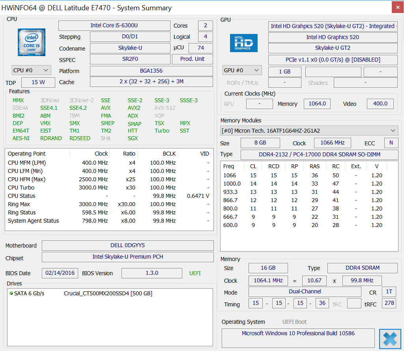The width and height of the screenshot is (404, 351).
Task: Select the CPU HFM (Max) row
Action: [x=108, y=179]
